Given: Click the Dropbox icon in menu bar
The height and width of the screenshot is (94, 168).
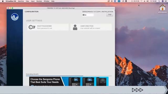Looking at the screenshot, I should click(108, 1).
